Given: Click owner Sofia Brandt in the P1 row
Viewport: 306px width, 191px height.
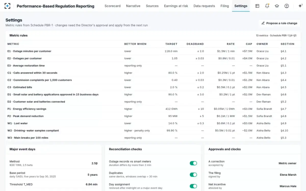Looking at the screenshot, I should [264, 109].
